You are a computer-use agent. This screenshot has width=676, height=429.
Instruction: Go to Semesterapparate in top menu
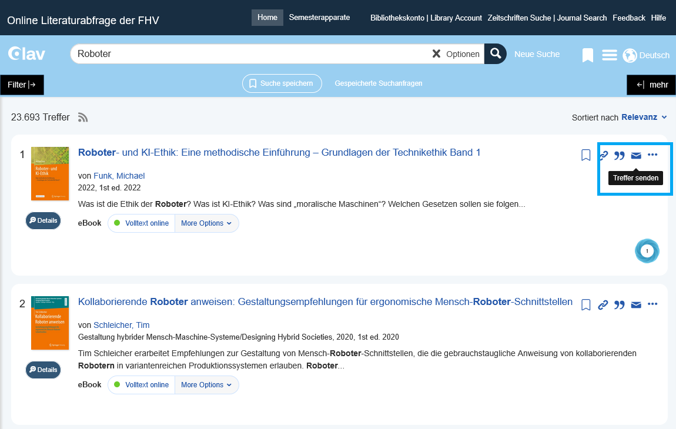319,18
